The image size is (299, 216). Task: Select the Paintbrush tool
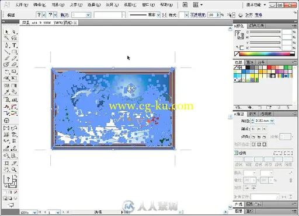(x=7, y=58)
